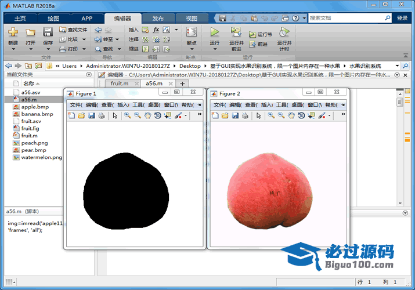Image resolution: width=415 pixels, height=290 pixels.
Task: Expand the 转至 dropdown arrow
Action: [117, 39]
